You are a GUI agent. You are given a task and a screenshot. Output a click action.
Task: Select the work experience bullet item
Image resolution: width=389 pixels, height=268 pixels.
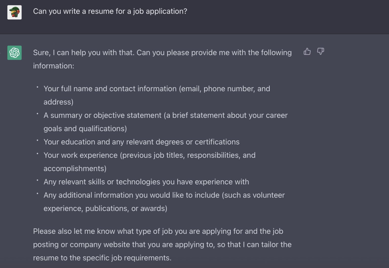149,155
